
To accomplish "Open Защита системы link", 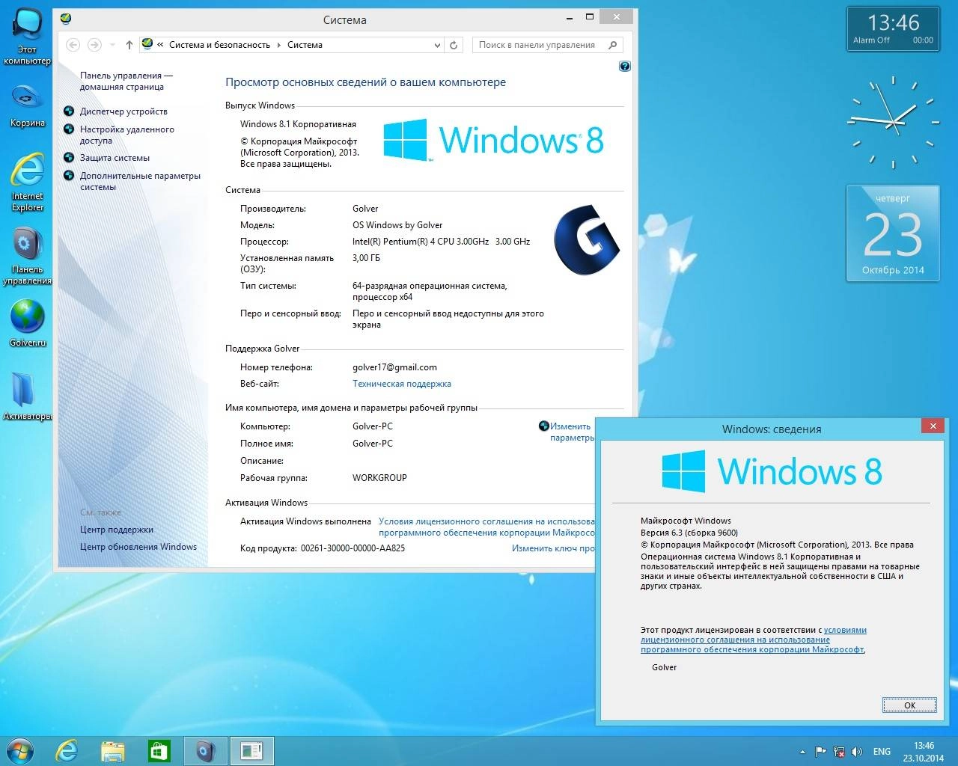I will (115, 158).
